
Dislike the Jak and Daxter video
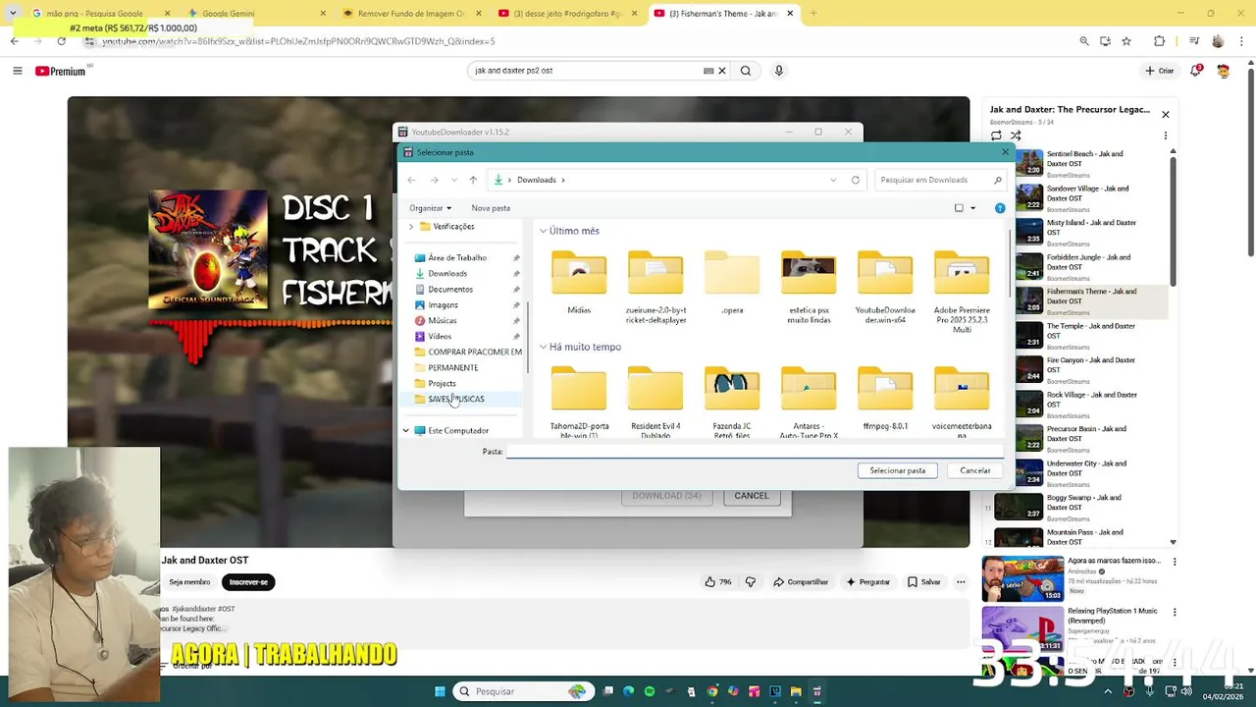coord(751,582)
